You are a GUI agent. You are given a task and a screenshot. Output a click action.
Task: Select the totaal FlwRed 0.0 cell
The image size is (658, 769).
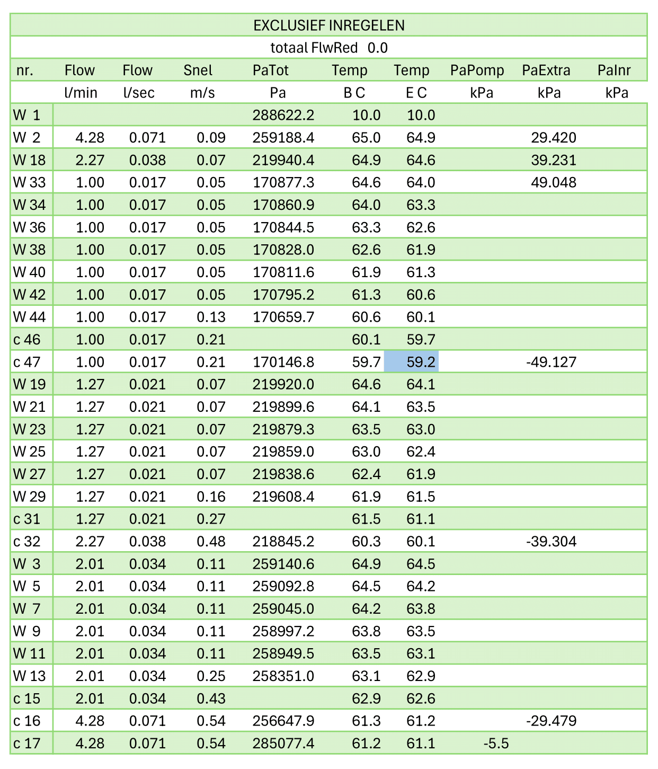[328, 48]
